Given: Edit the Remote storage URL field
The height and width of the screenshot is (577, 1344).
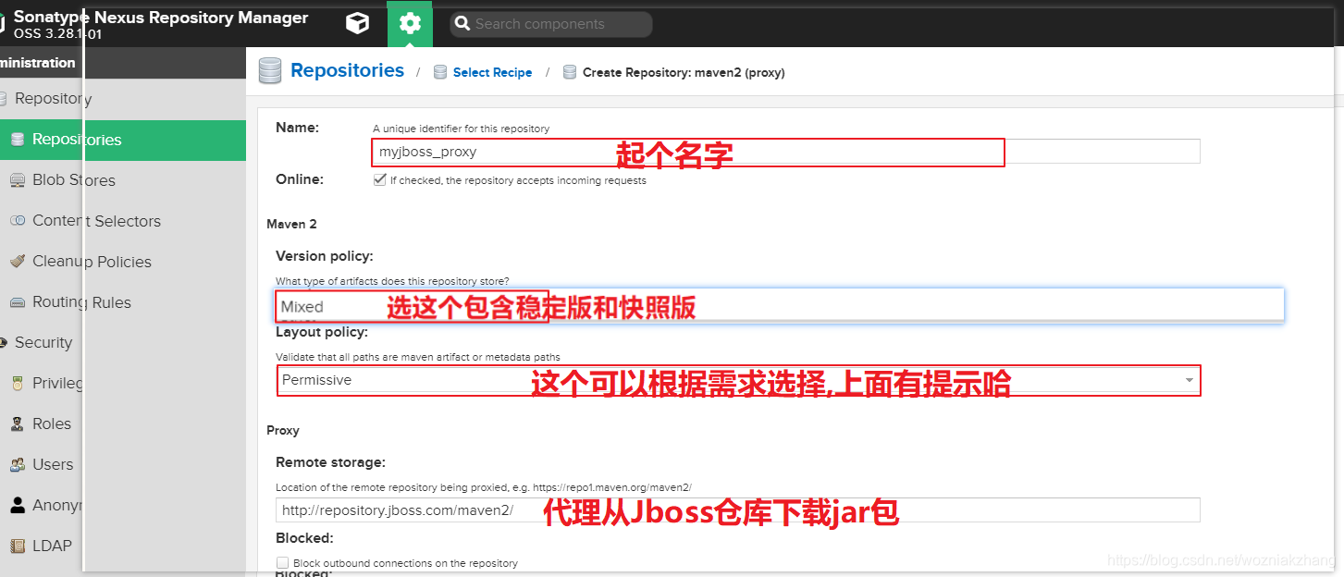Looking at the screenshot, I should coord(737,510).
